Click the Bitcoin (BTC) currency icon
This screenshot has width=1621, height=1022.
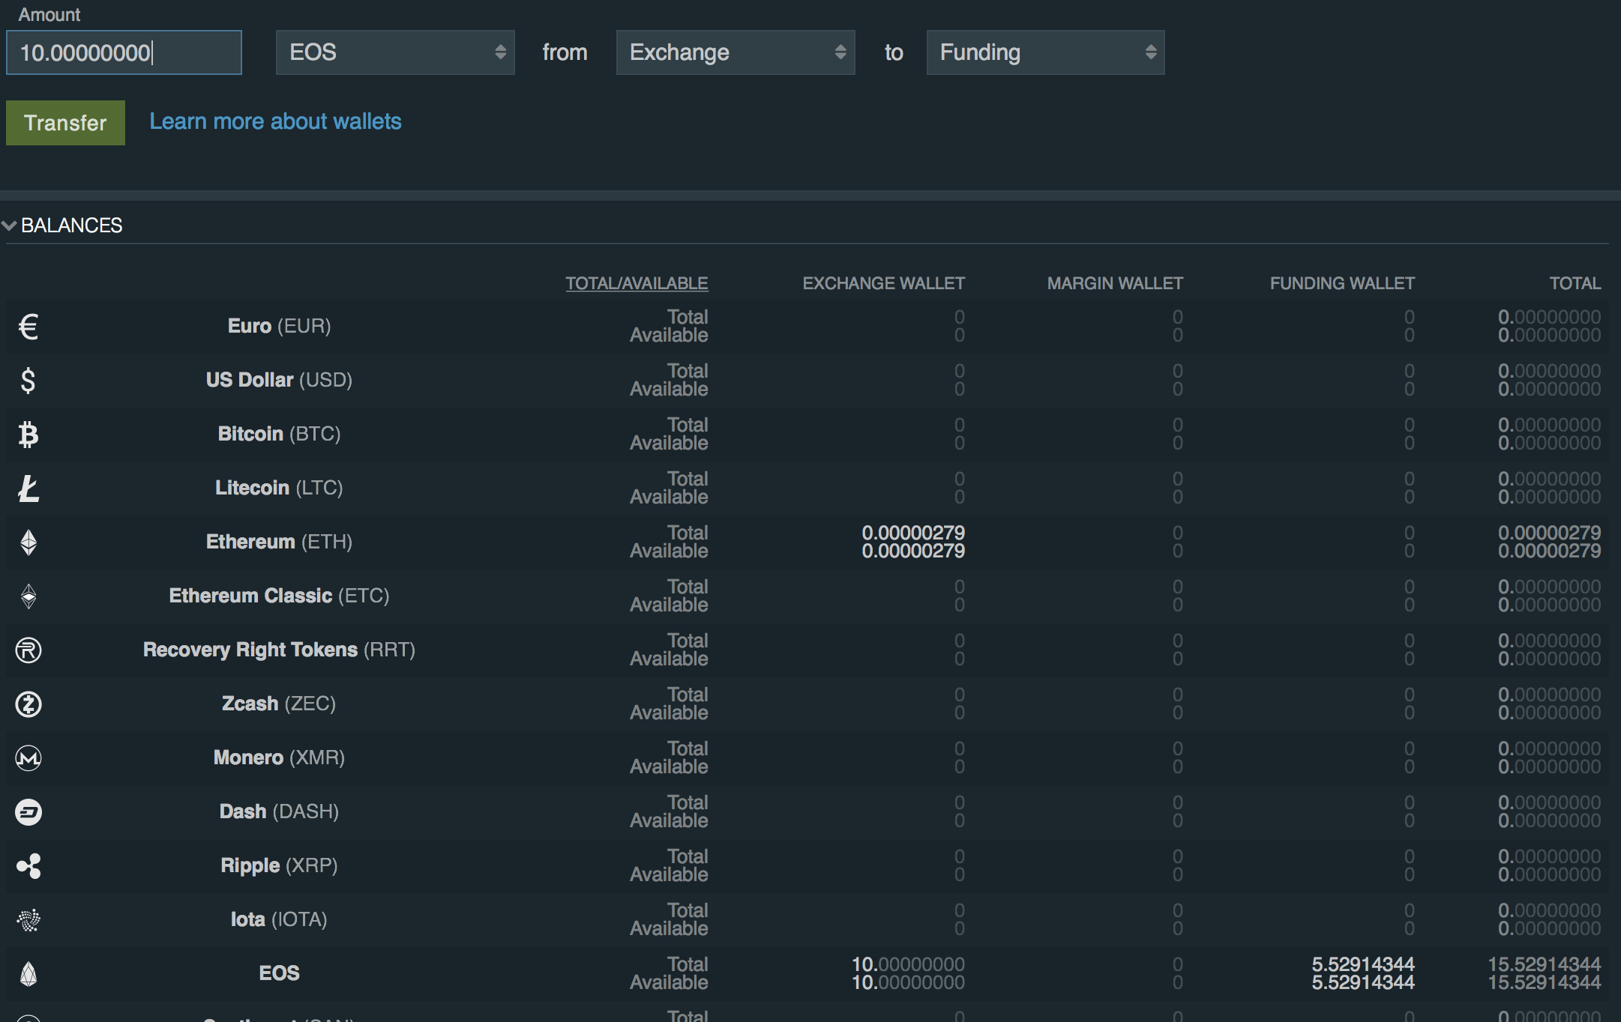[28, 433]
